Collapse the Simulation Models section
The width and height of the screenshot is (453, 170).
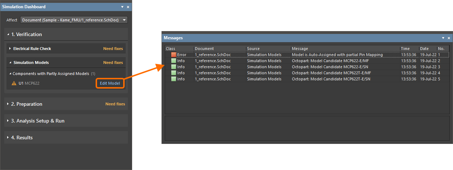10,62
